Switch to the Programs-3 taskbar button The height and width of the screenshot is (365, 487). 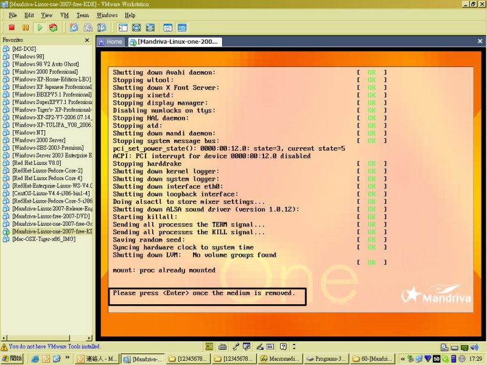pyautogui.click(x=326, y=359)
